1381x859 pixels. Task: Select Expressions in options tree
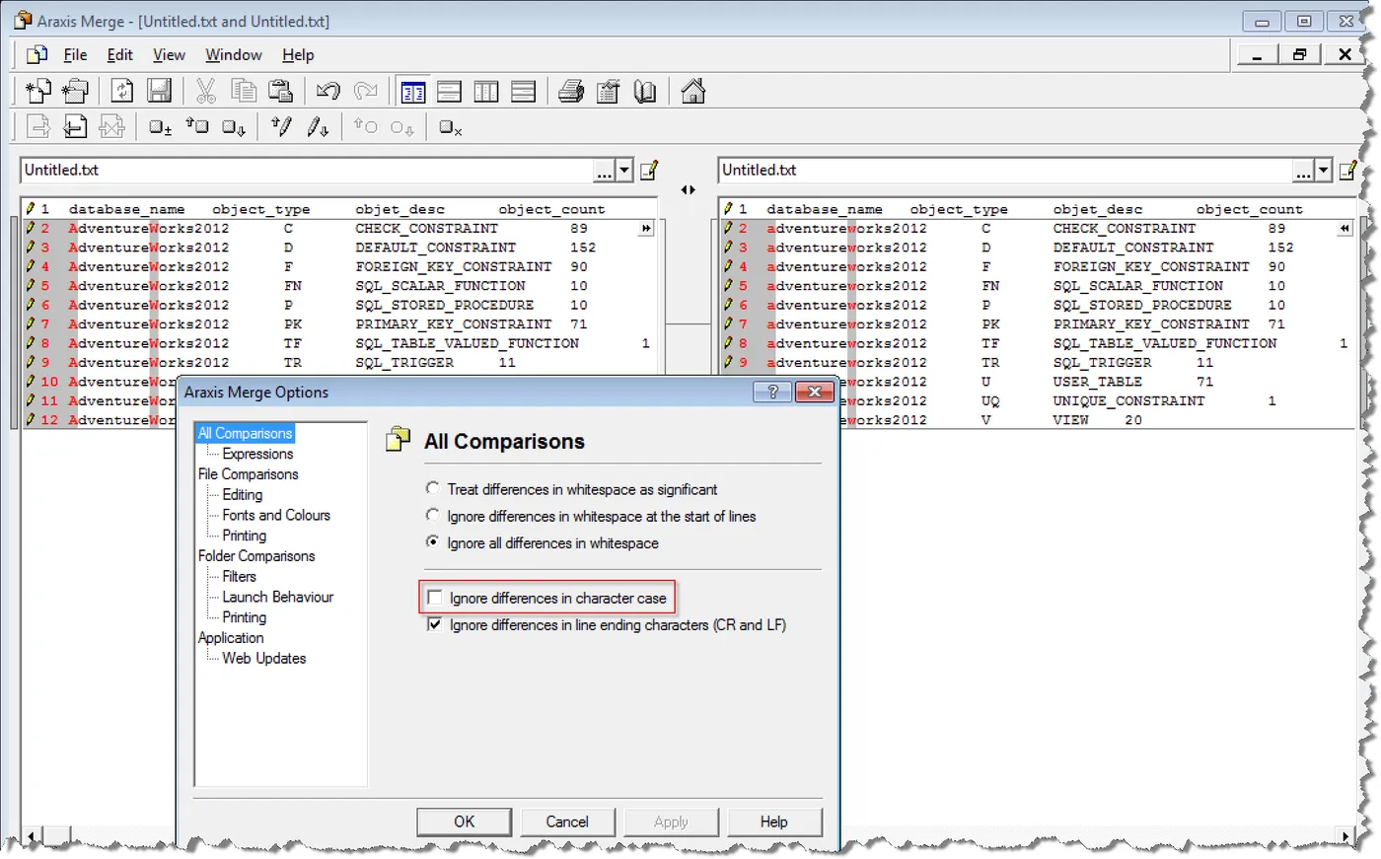pos(257,454)
